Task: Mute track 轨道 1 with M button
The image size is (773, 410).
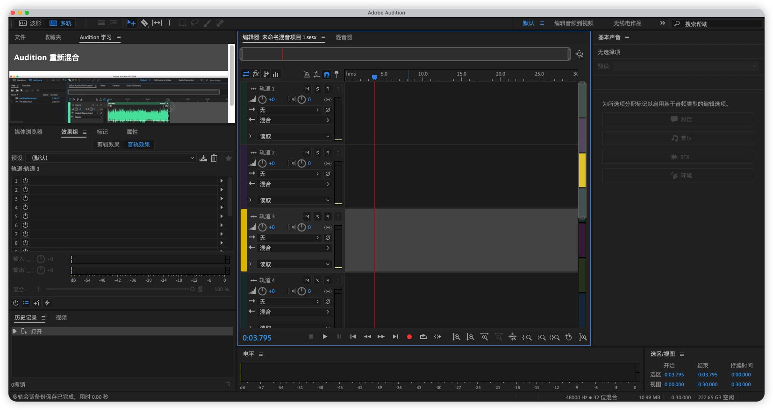Action: pyautogui.click(x=307, y=89)
